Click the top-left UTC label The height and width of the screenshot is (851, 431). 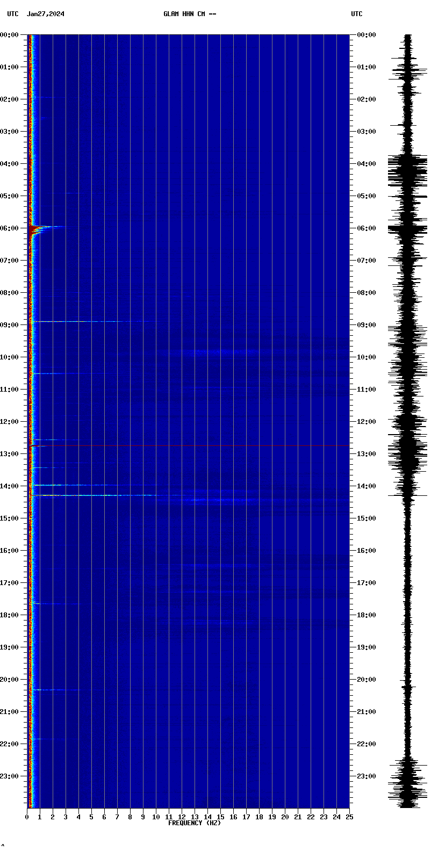[12, 14]
